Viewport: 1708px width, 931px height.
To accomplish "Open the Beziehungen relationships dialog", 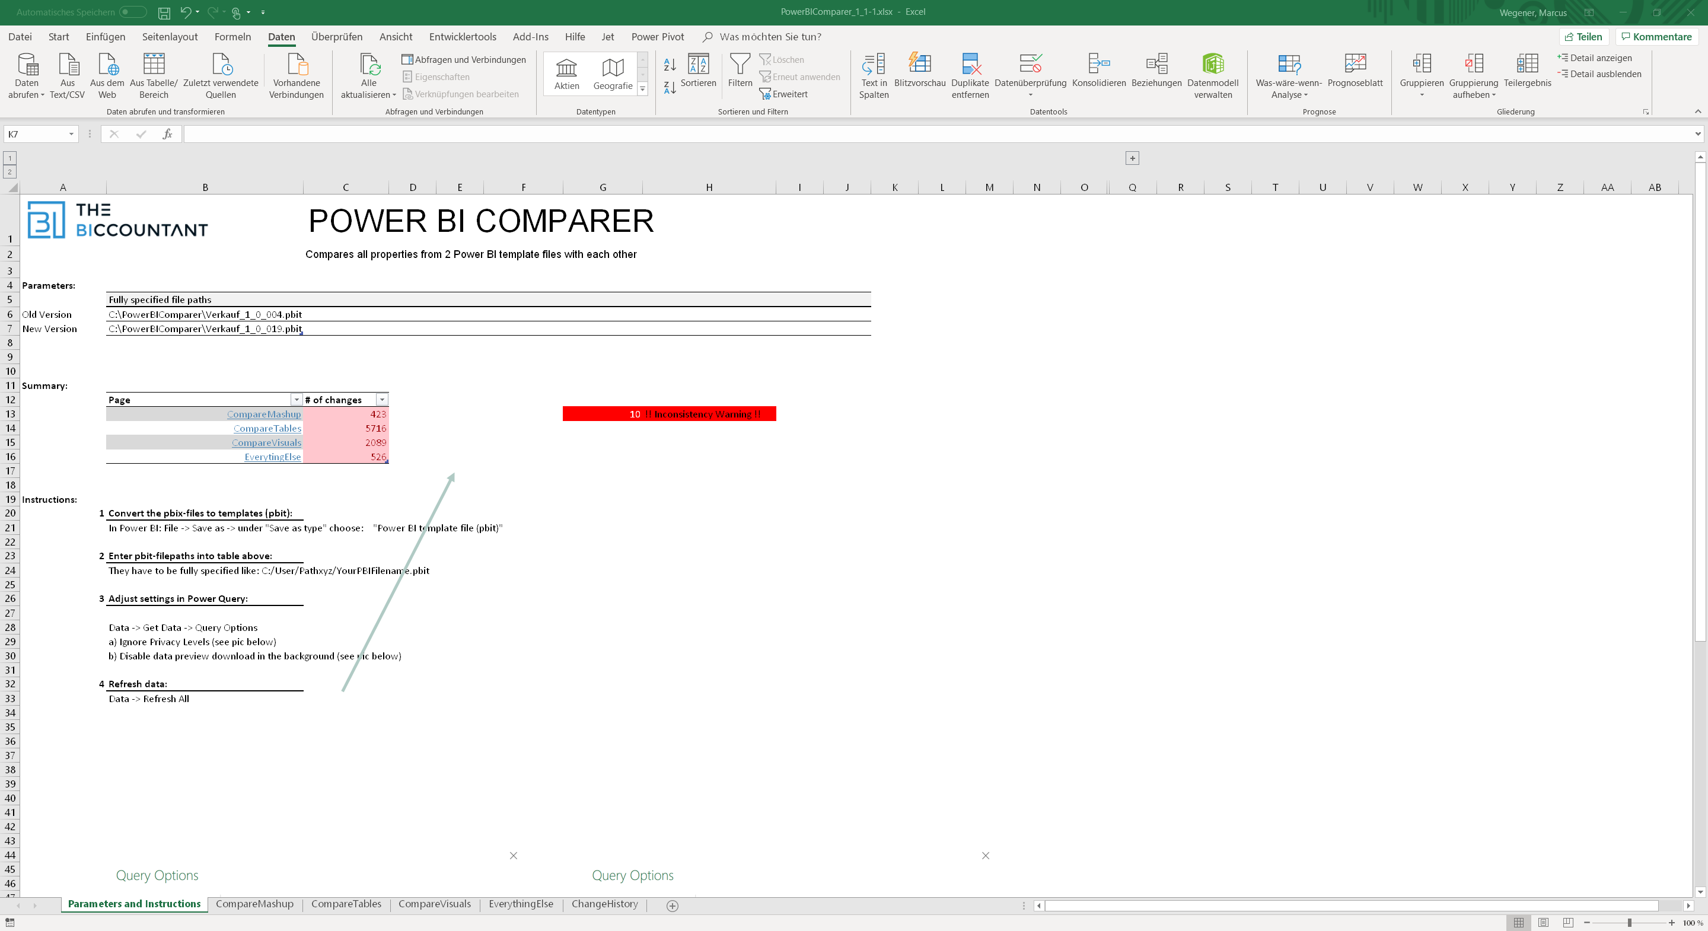I will coord(1156,71).
